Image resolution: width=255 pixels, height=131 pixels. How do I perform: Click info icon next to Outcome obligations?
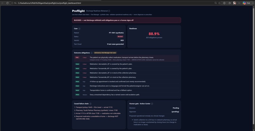click(92, 53)
